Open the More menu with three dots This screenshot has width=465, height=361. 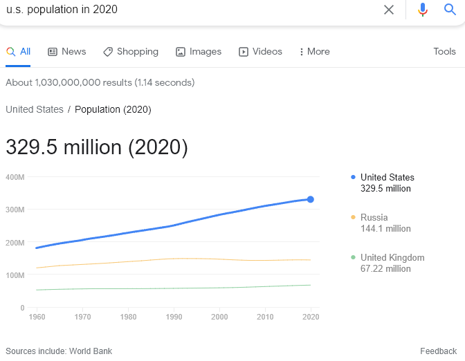[315, 52]
